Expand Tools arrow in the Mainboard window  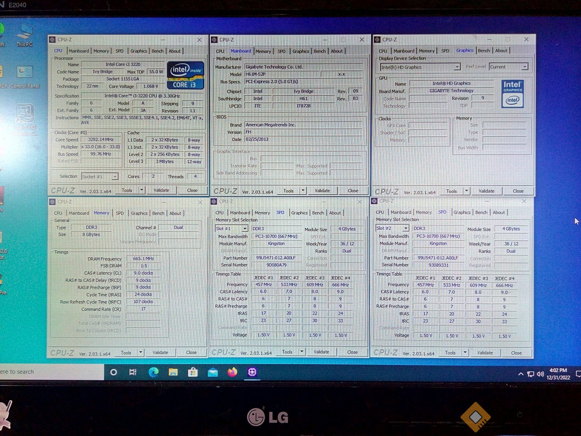tap(303, 190)
